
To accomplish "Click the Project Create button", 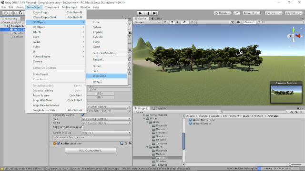I will click(x=140, y=112).
